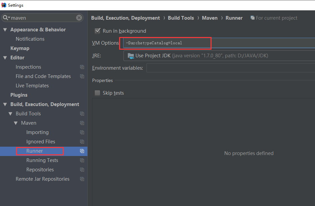The height and width of the screenshot is (206, 315).
Task: Collapse the Build Tools tree node
Action: [x=10, y=114]
